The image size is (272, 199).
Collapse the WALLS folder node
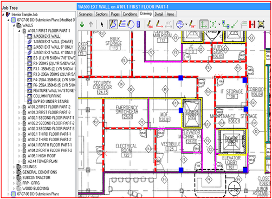(14, 25)
